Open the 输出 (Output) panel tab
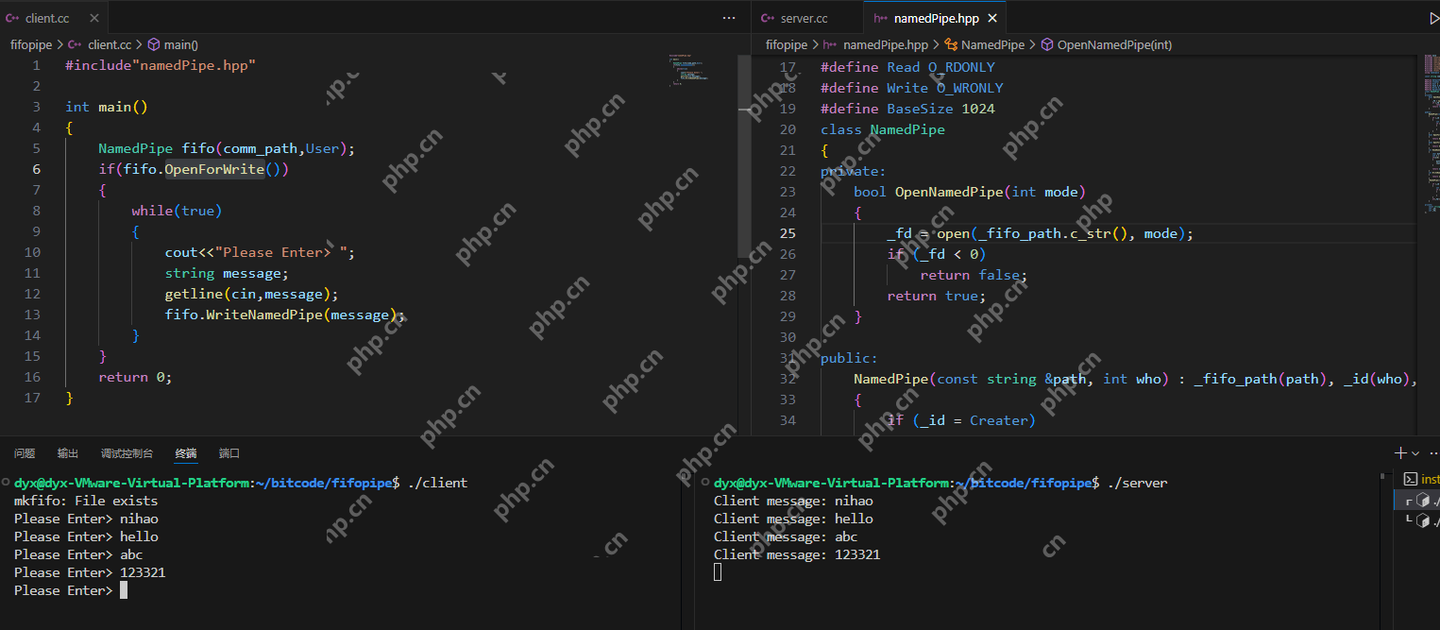The image size is (1440, 630). coord(68,453)
